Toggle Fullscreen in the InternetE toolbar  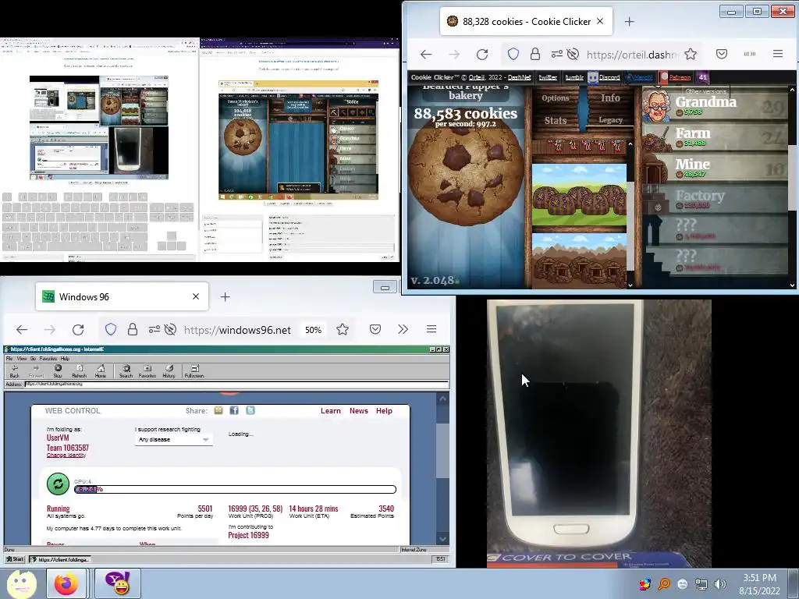click(194, 370)
